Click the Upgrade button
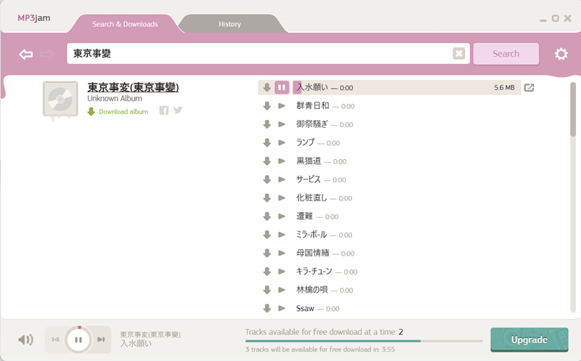Screen dimensions: 581x361 pyautogui.click(x=529, y=339)
